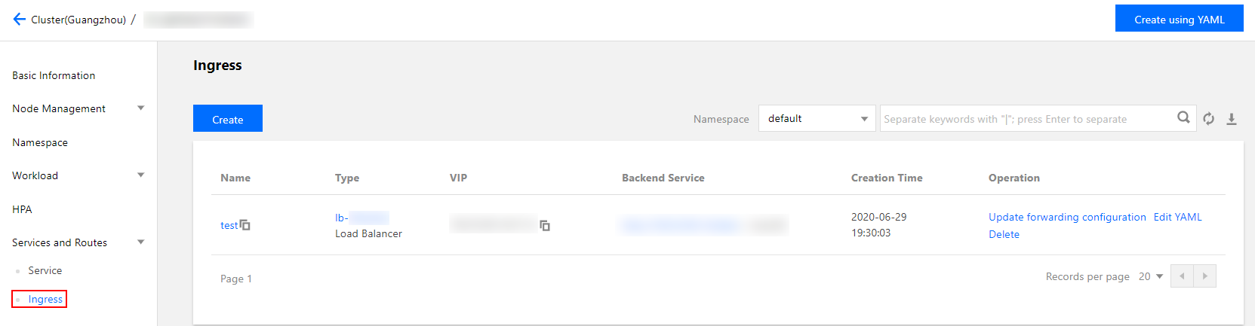The image size is (1255, 326).
Task: Refresh the ingress list
Action: [x=1209, y=119]
